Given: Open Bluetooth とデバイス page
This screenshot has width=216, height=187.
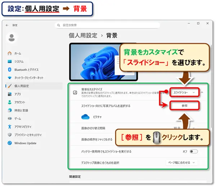Looking at the screenshot, I should pos(33,69).
